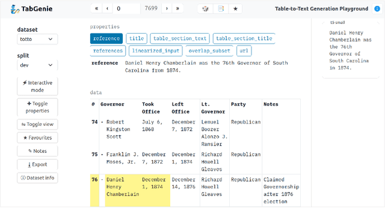Click cell Claimed Governorship after 1876 election
The width and height of the screenshot is (385, 217).
(x=281, y=191)
